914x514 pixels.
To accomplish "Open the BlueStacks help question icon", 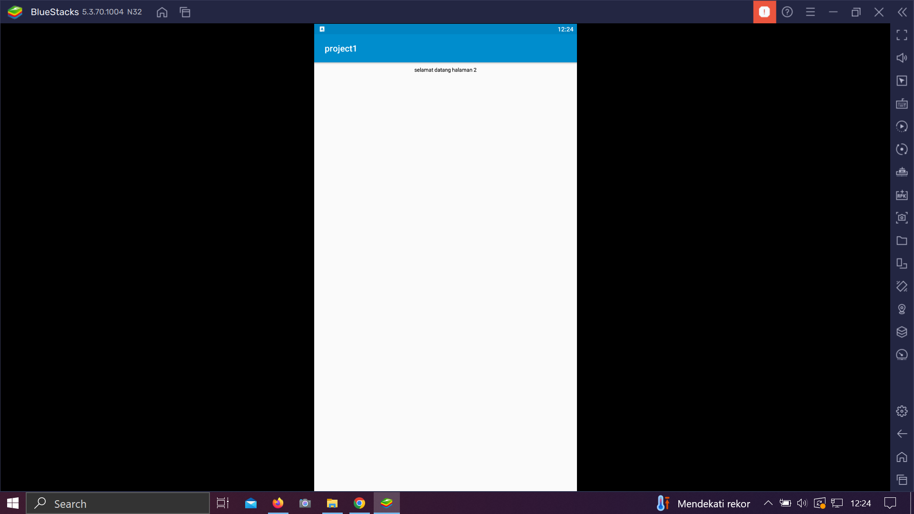I will [787, 12].
